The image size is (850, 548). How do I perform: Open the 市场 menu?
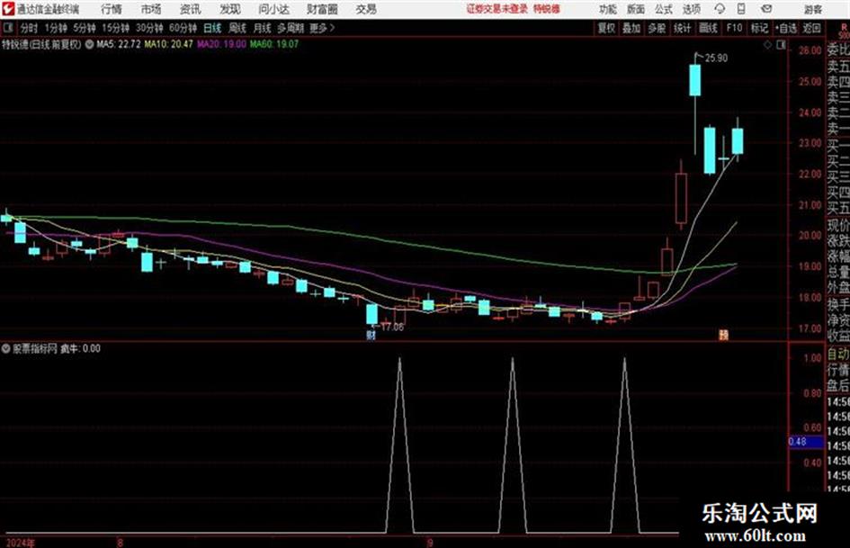(x=151, y=9)
